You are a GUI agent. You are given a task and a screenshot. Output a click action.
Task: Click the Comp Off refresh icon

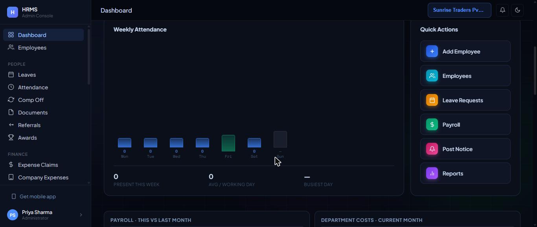pos(11,100)
